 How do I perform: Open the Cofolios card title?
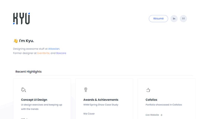coord(151,100)
